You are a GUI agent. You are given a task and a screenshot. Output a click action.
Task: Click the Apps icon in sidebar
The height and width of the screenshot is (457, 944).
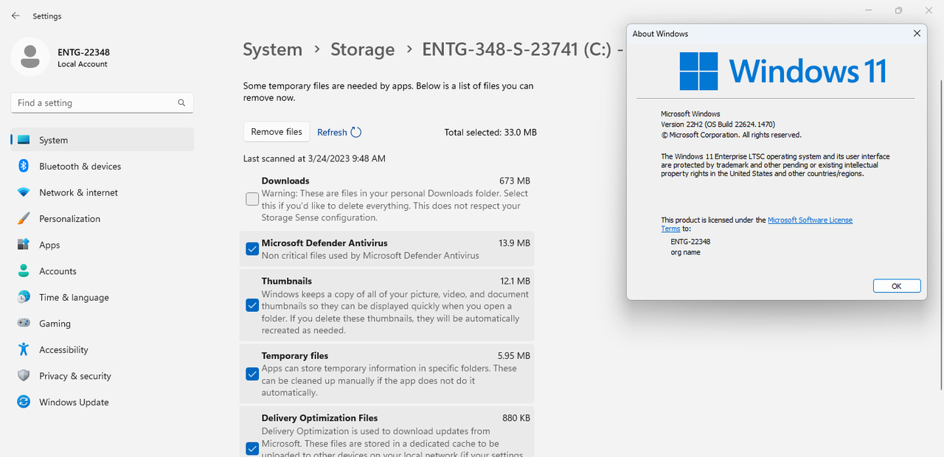pos(24,245)
